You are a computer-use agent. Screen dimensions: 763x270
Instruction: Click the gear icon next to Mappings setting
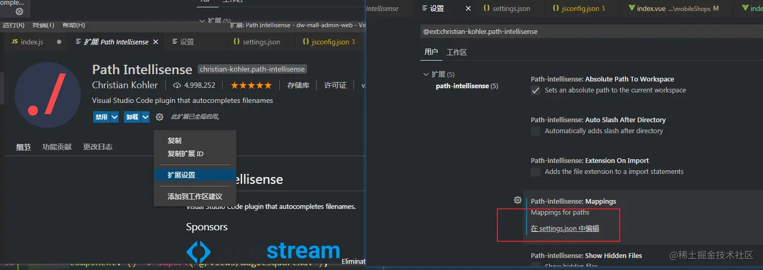pos(518,200)
